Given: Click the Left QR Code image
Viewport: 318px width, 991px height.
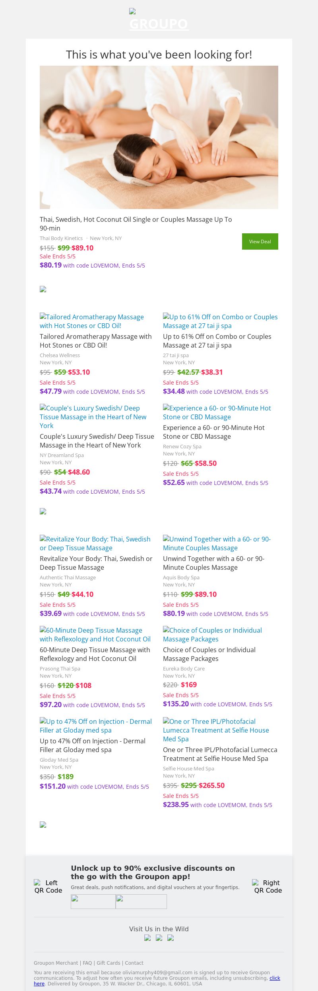Looking at the screenshot, I should (x=48, y=886).
